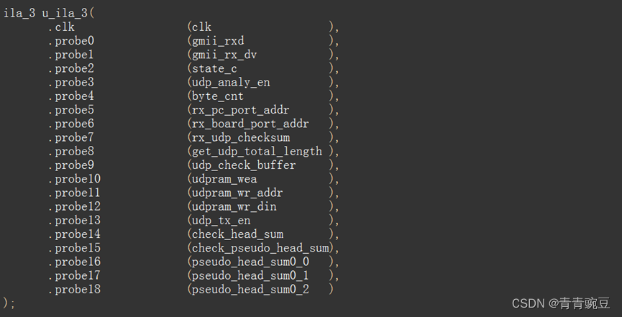Click the udpram_wr_din signal
This screenshot has height=317, width=622.
click(234, 207)
